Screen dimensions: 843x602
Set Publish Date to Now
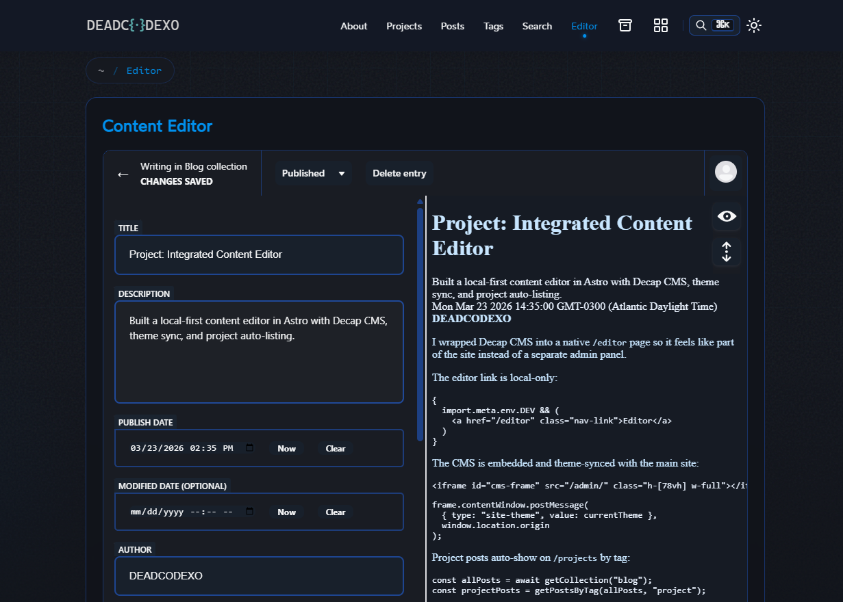pyautogui.click(x=286, y=449)
